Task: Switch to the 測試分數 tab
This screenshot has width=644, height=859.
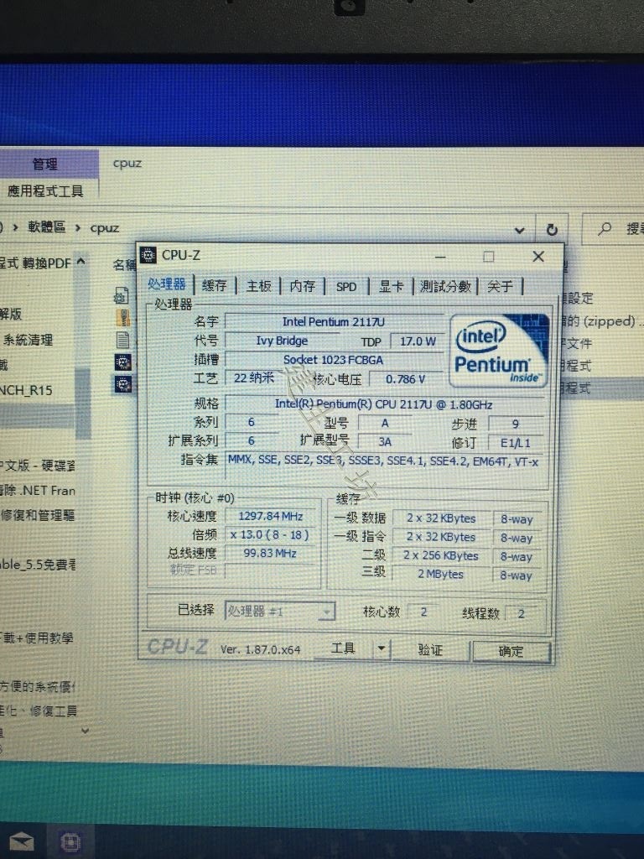Action: 445,287
